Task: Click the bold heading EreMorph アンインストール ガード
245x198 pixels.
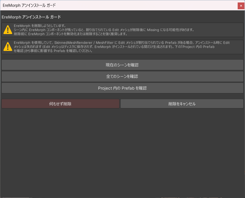Action: [x=31, y=17]
